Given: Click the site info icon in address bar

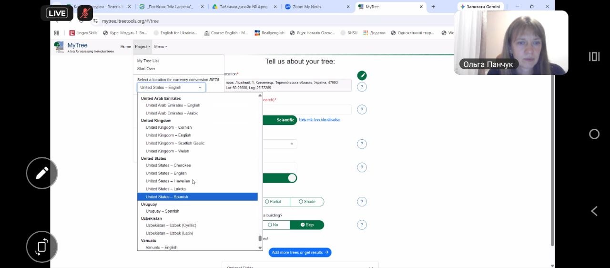Looking at the screenshot, I should pos(95,21).
